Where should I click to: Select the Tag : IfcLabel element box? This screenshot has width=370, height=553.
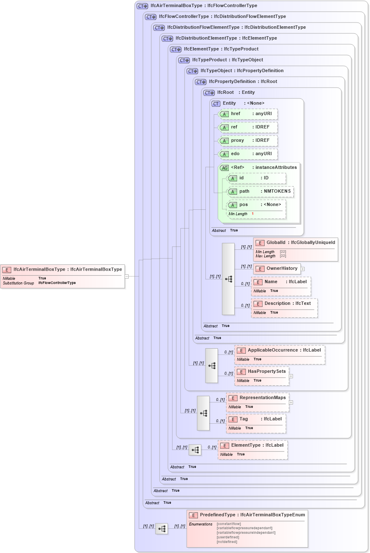tap(256, 423)
